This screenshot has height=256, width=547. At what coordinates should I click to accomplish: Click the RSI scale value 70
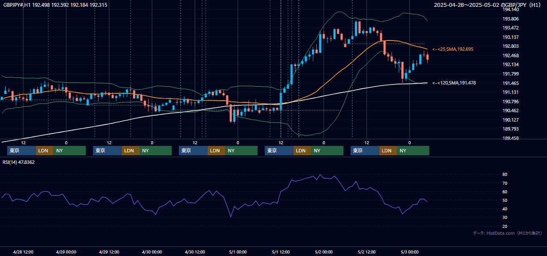[x=505, y=183]
